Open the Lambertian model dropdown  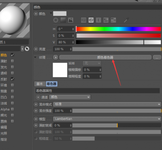pyautogui.click(x=107, y=119)
